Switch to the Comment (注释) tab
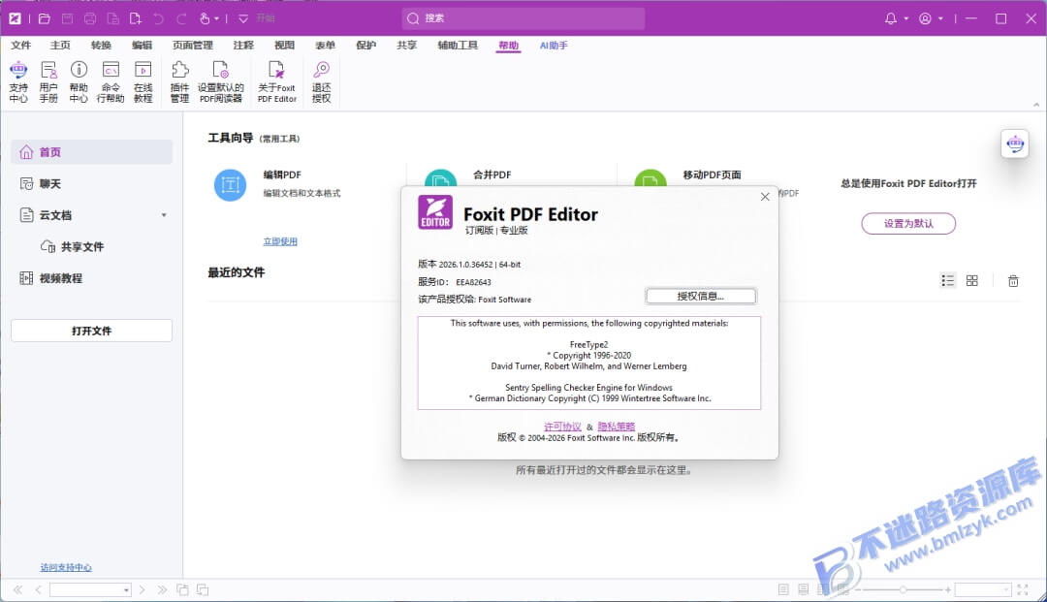 (x=243, y=46)
